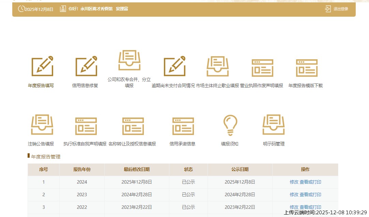Click 执行标准自我声明填报 icon
This screenshot has width=369, height=217.
(x=86, y=126)
